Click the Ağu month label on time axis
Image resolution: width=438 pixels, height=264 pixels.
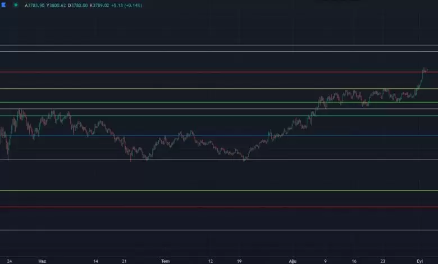[293, 261]
